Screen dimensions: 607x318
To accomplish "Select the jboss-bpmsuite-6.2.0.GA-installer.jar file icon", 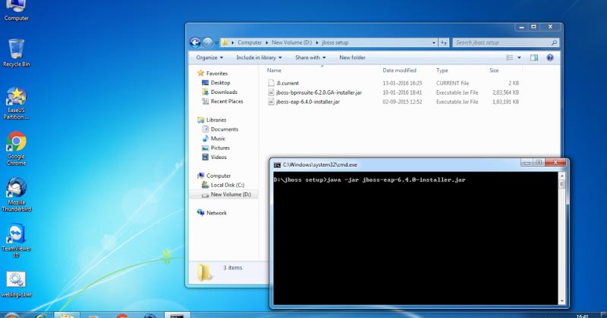I will (271, 92).
